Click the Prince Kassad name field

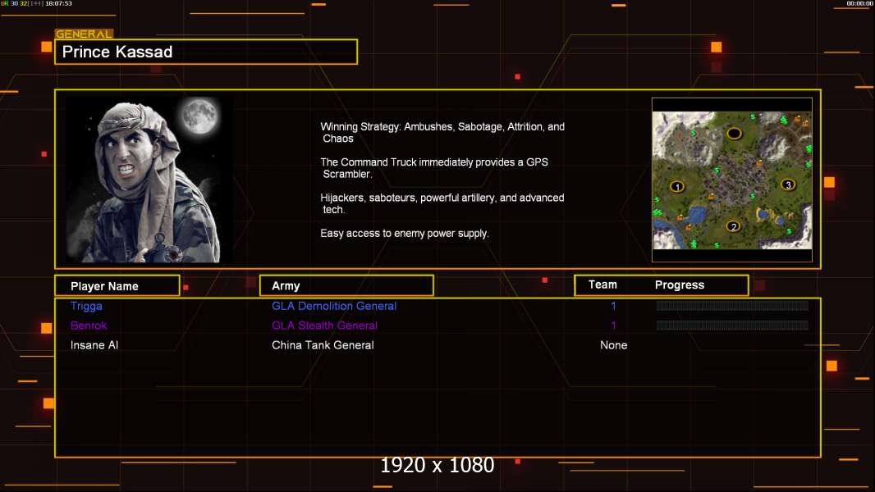pyautogui.click(x=206, y=52)
